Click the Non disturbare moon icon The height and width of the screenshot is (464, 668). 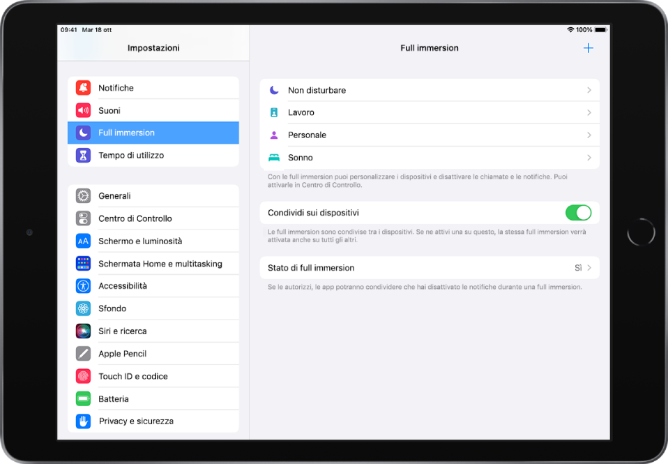[x=273, y=90]
